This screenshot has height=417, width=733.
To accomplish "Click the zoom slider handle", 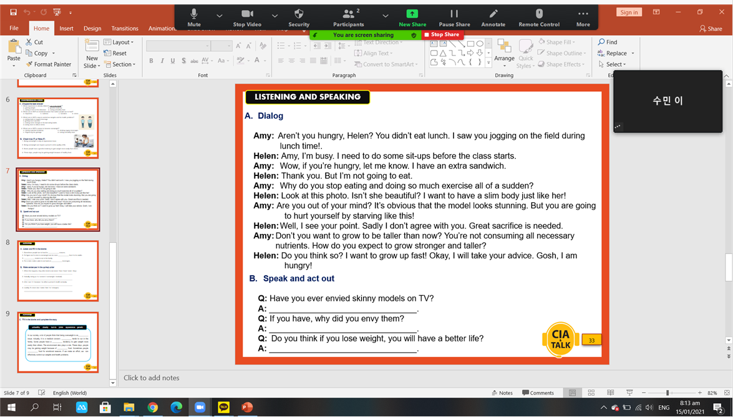I will click(667, 393).
